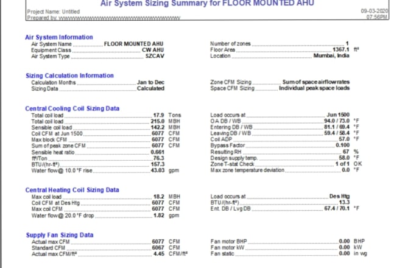Click the 'SZCAV' air system type value
Viewport: 402px width, 268px height.
[x=155, y=56]
